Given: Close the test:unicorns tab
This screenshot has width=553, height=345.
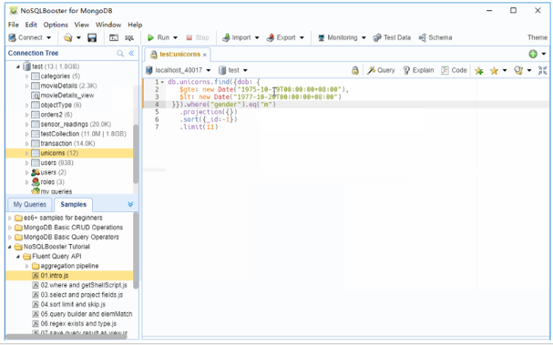Looking at the screenshot, I should (x=205, y=55).
